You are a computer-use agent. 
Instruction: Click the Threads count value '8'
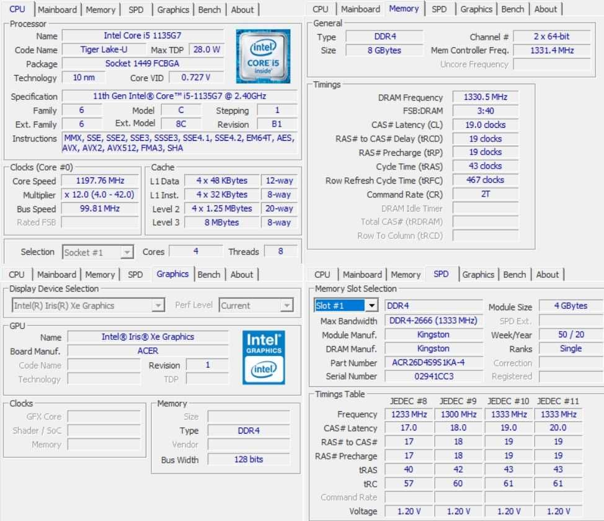[x=280, y=251]
